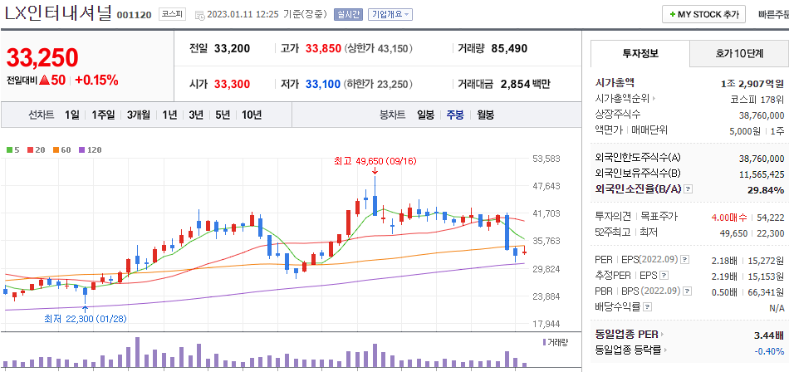
Task: Click the 시가 value 33,300
Action: [232, 84]
